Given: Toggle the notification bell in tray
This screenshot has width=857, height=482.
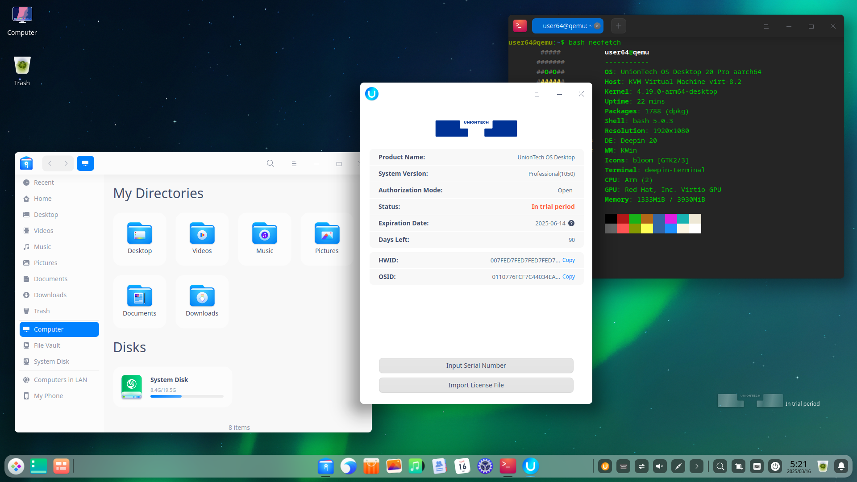Looking at the screenshot, I should click(841, 466).
